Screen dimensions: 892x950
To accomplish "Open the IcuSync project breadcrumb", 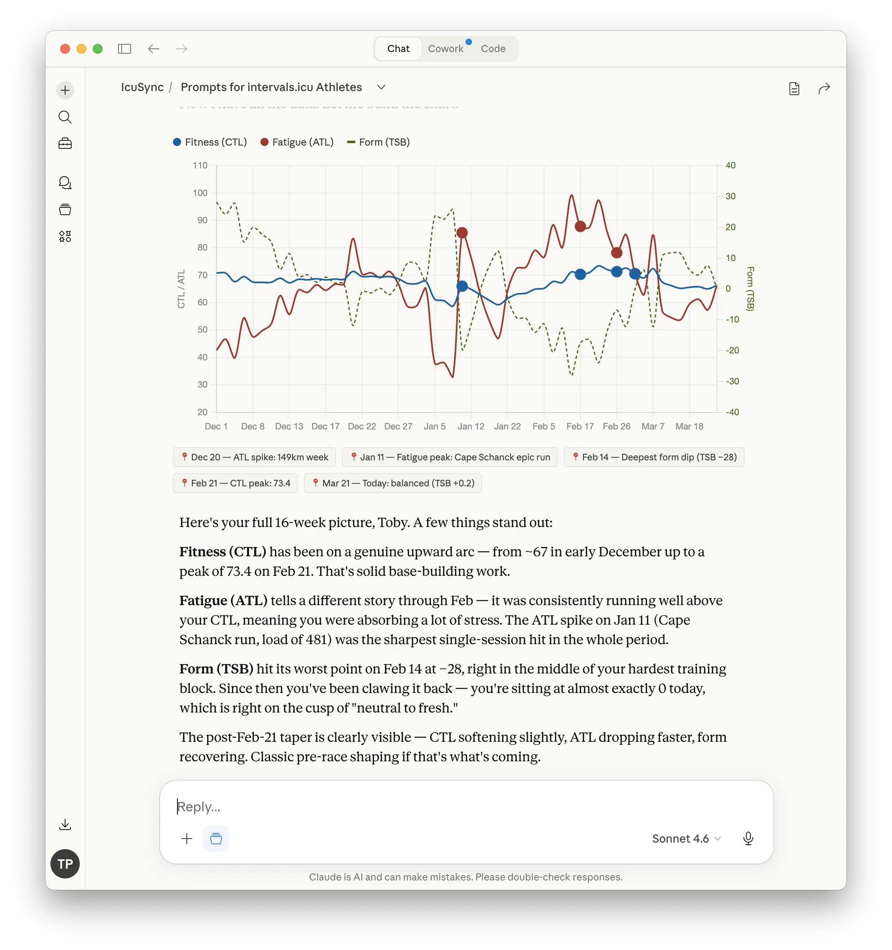I will (x=142, y=87).
